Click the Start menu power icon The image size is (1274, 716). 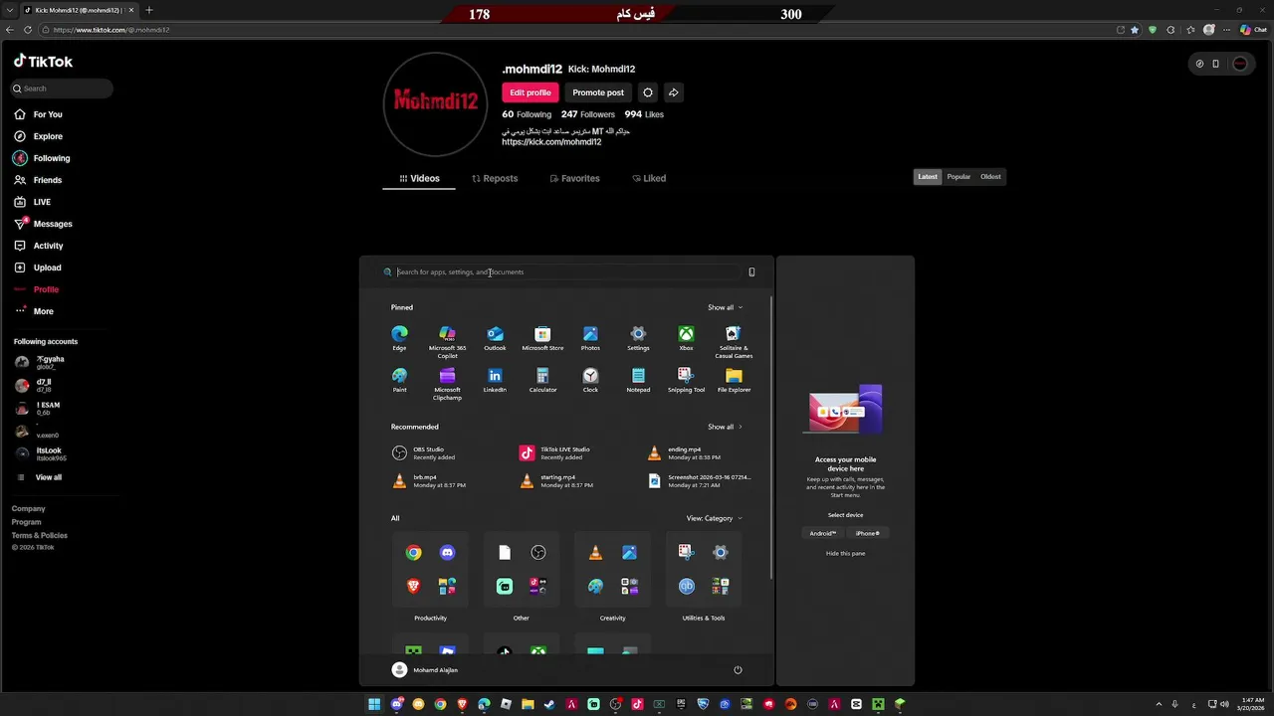tap(738, 669)
